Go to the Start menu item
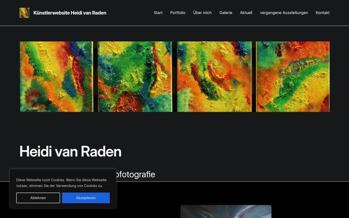 pos(158,13)
